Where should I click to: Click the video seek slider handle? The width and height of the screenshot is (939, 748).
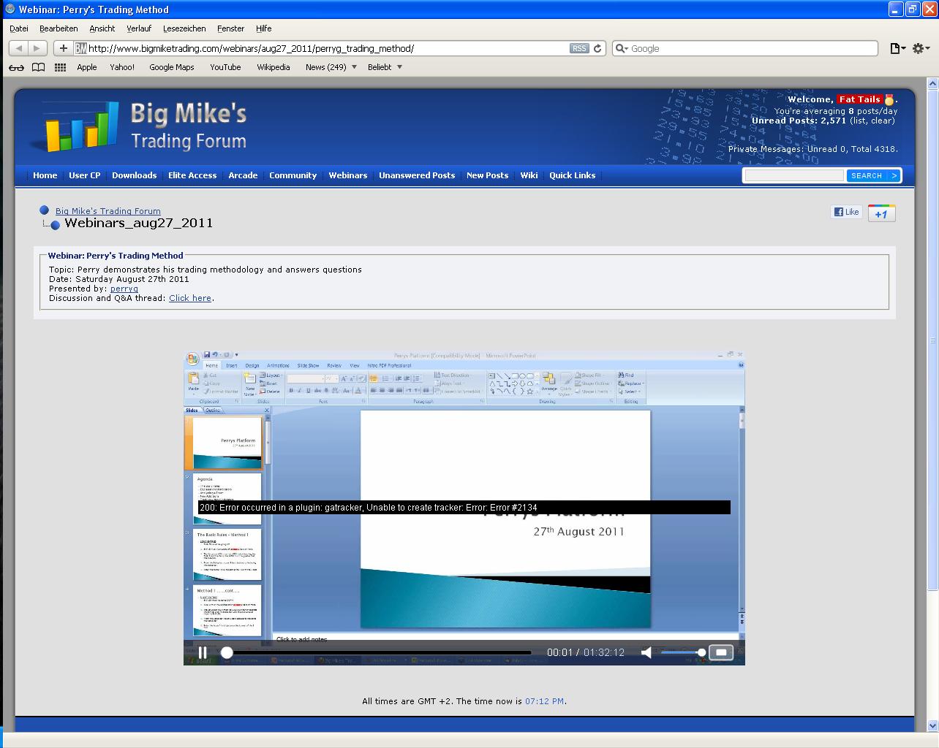[227, 652]
